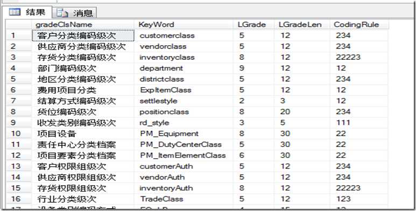Click the PM_DutyCenterClass keyword cell

[x=184, y=144]
